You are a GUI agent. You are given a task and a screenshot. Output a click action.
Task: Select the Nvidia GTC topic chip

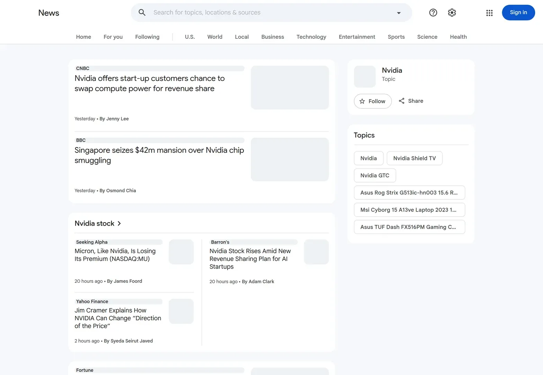point(375,176)
